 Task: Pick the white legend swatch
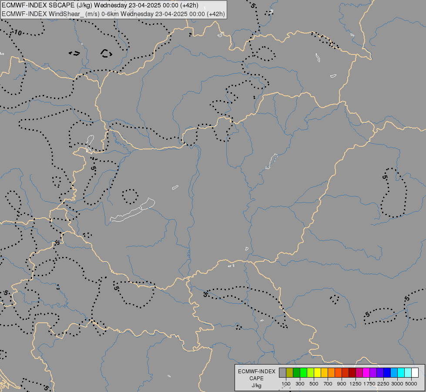click(415, 372)
